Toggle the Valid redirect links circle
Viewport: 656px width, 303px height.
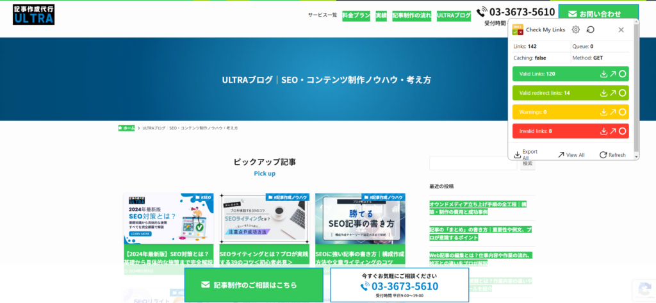coord(622,93)
